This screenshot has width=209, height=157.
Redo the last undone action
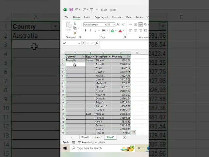click(x=84, y=9)
